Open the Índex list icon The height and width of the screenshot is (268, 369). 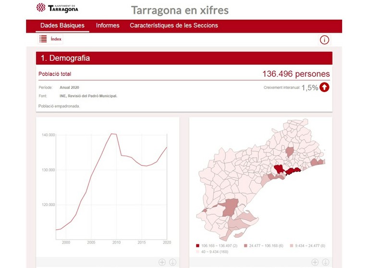(x=43, y=39)
